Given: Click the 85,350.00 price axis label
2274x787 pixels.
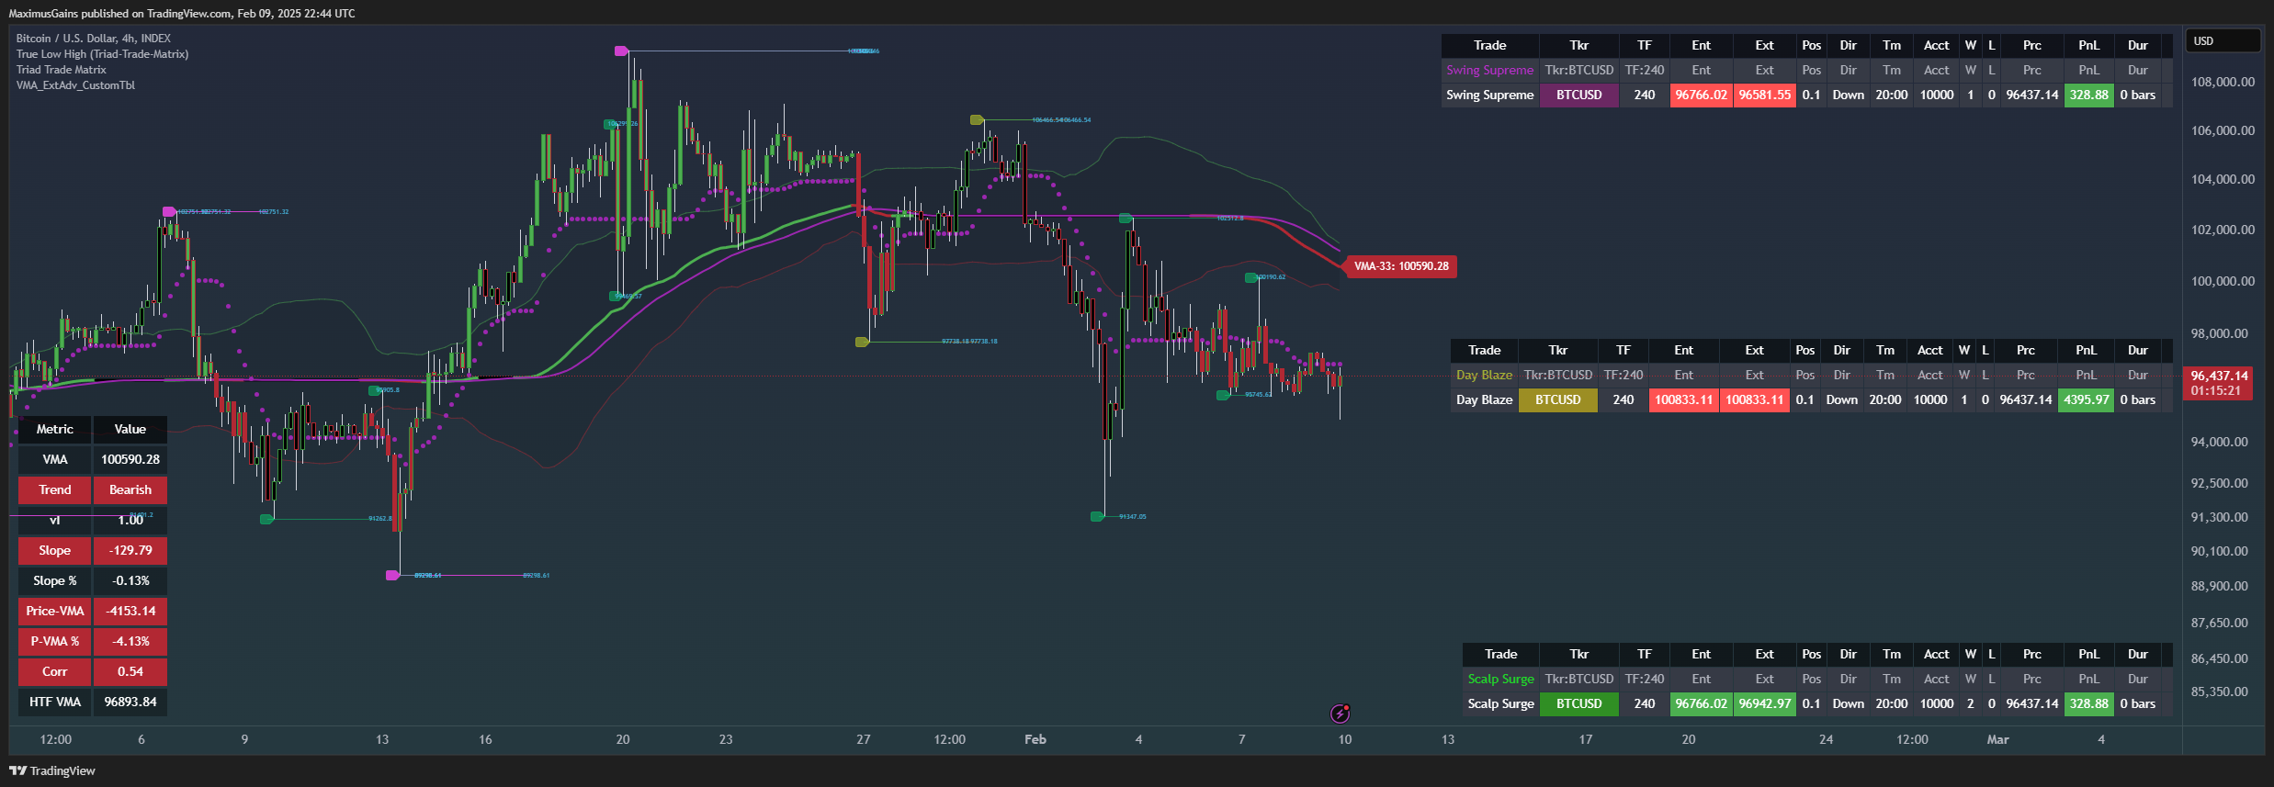Looking at the screenshot, I should [x=2220, y=692].
